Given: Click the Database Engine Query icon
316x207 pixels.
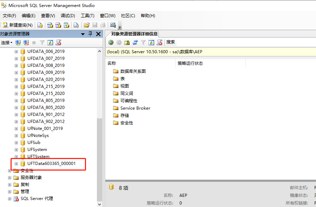Looking at the screenshot, I should (x=40, y=25).
